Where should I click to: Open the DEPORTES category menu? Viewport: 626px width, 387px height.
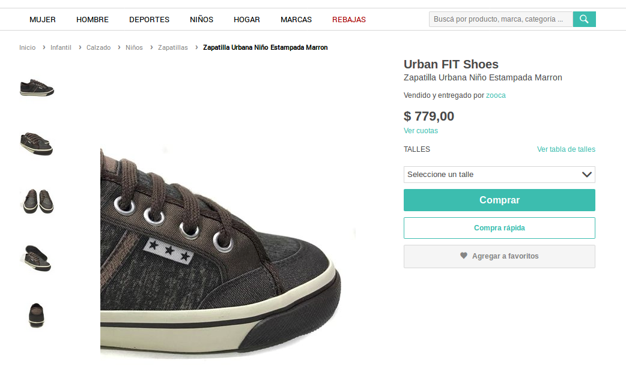149,19
